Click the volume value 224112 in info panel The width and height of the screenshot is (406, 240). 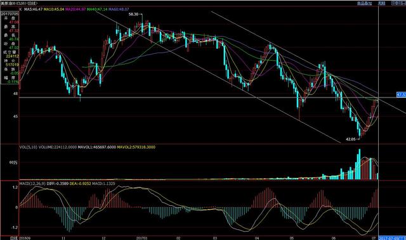point(12,56)
